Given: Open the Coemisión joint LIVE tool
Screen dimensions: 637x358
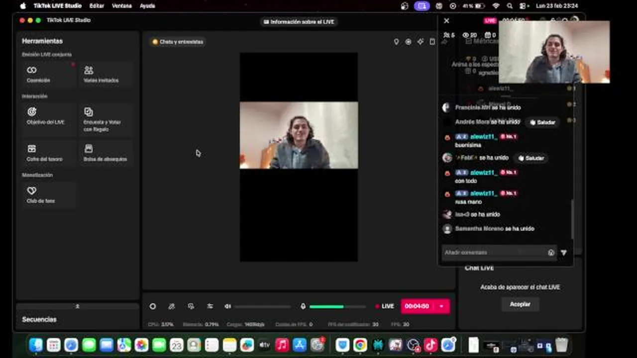Looking at the screenshot, I should (x=48, y=74).
